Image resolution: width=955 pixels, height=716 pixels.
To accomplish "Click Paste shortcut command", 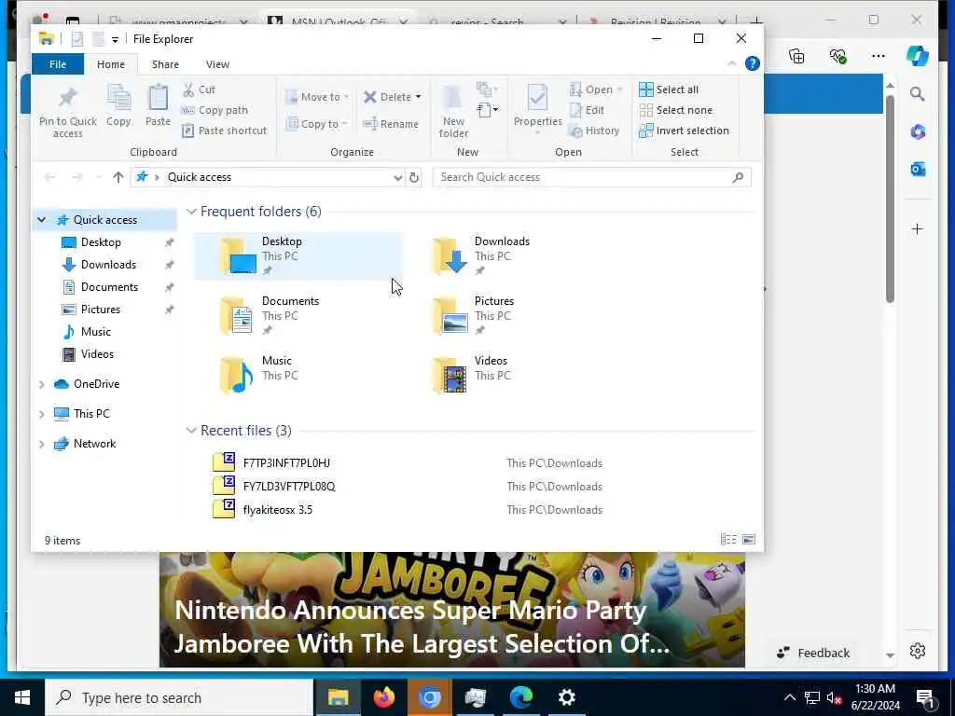I will pos(224,131).
